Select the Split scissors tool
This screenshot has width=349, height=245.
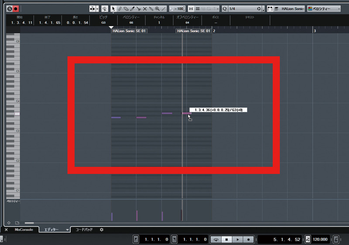pyautogui.click(x=138, y=9)
